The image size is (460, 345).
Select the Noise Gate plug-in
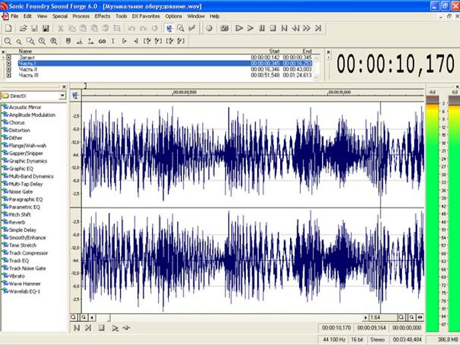[x=21, y=192]
